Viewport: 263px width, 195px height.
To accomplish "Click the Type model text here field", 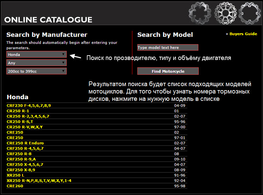I will pyautogui.click(x=168, y=48).
